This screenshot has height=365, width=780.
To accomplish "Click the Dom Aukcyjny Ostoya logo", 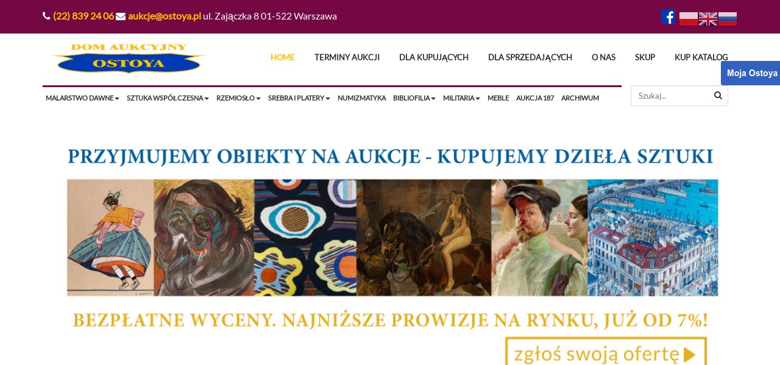I will pos(129,58).
